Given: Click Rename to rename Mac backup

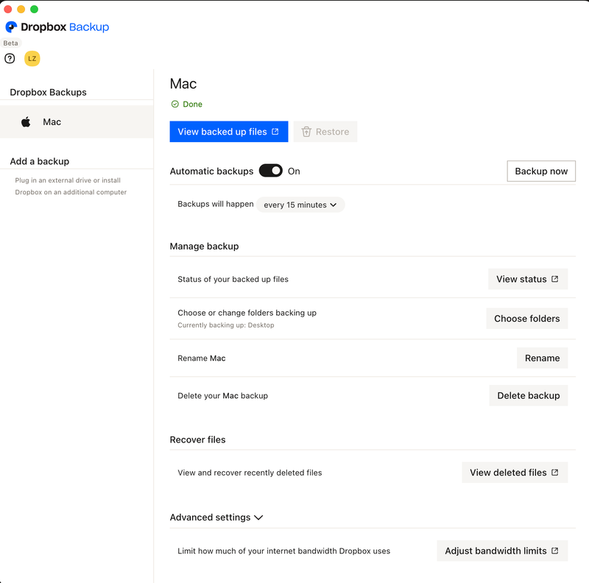Looking at the screenshot, I should 542,358.
